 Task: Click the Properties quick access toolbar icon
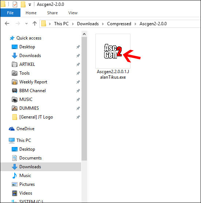click(x=15, y=4)
